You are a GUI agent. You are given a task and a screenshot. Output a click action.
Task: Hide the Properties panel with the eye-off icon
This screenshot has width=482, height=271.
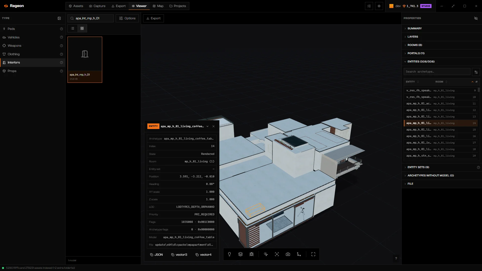[476, 18]
